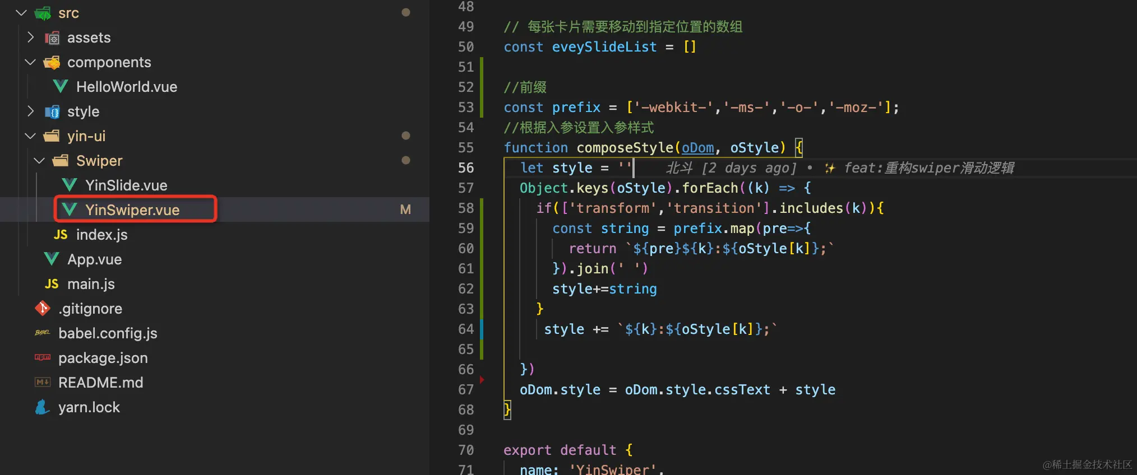Viewport: 1137px width, 475px height.
Task: Click the 'join' call on line 61
Action: tap(593, 268)
